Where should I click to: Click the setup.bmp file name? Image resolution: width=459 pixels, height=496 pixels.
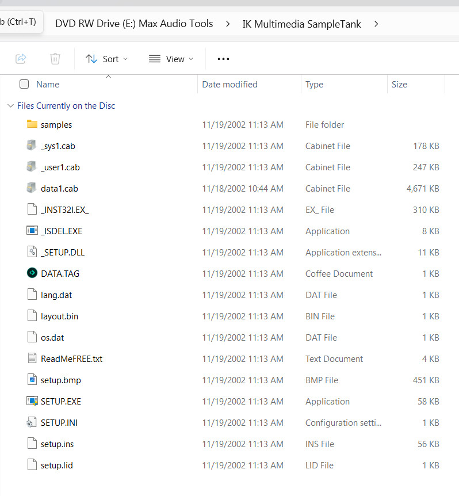[x=61, y=380]
